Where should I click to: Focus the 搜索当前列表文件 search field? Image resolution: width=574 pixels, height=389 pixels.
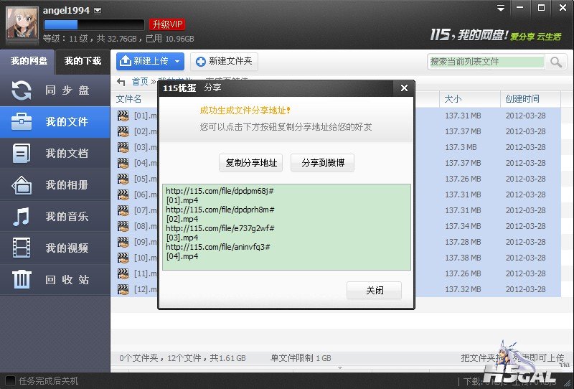coord(486,62)
